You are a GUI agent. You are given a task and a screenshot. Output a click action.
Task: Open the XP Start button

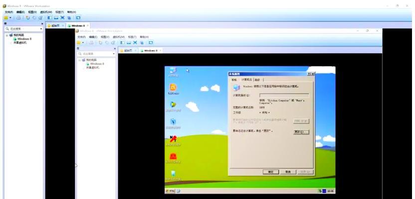[x=170, y=191]
